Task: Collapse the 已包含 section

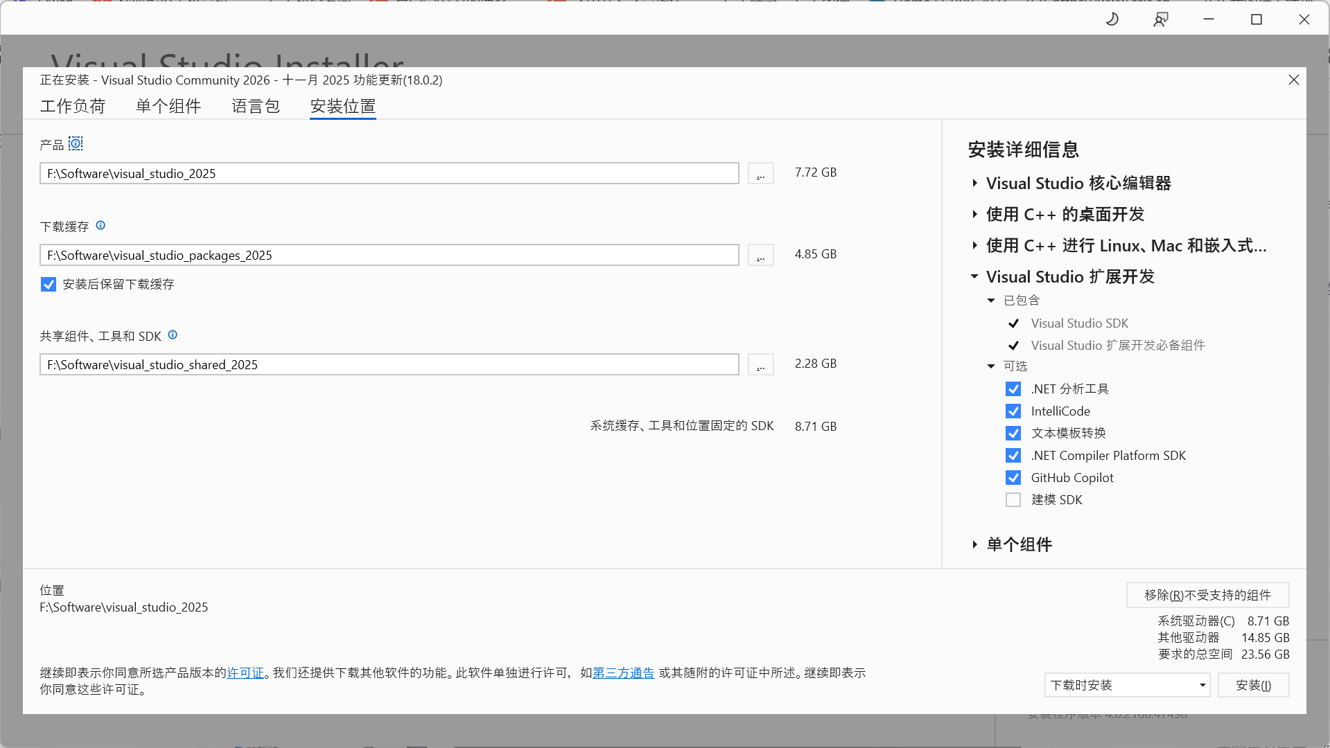Action: tap(991, 301)
